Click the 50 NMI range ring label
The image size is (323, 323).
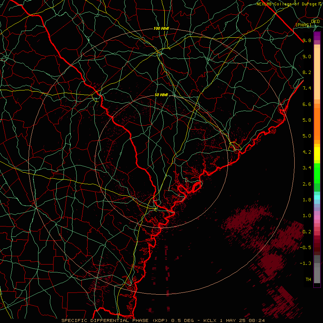(x=161, y=95)
